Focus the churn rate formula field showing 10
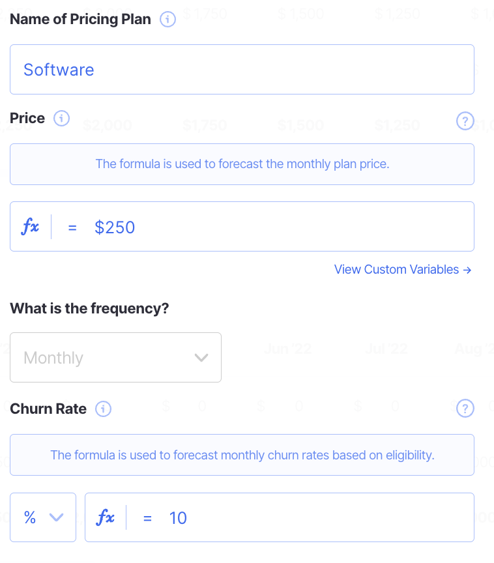Viewport: 494px width, 563px height. click(313, 518)
